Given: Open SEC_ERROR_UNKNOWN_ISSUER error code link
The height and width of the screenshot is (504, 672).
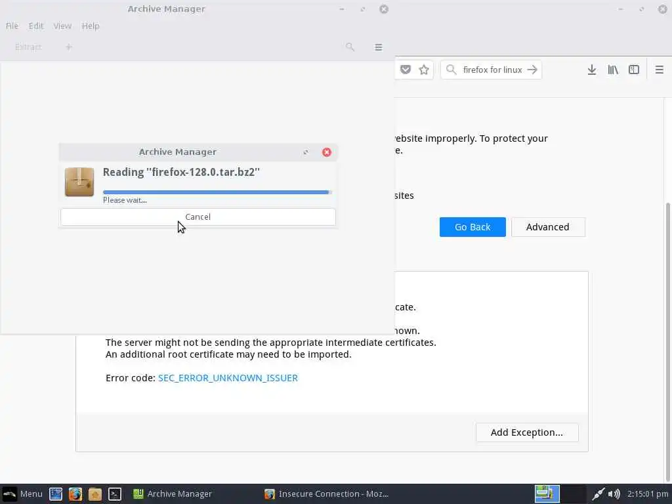Looking at the screenshot, I should [228, 378].
